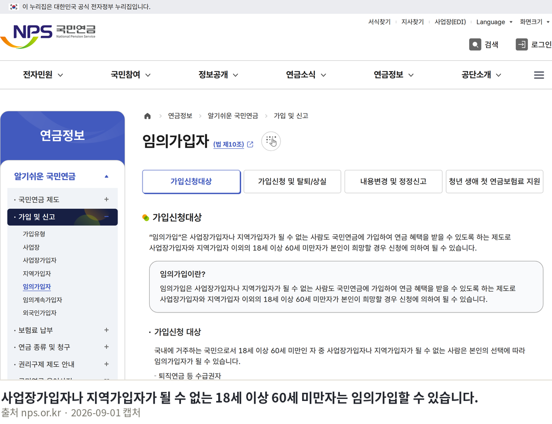Click 연금정보 in breadcrumb

(x=180, y=116)
